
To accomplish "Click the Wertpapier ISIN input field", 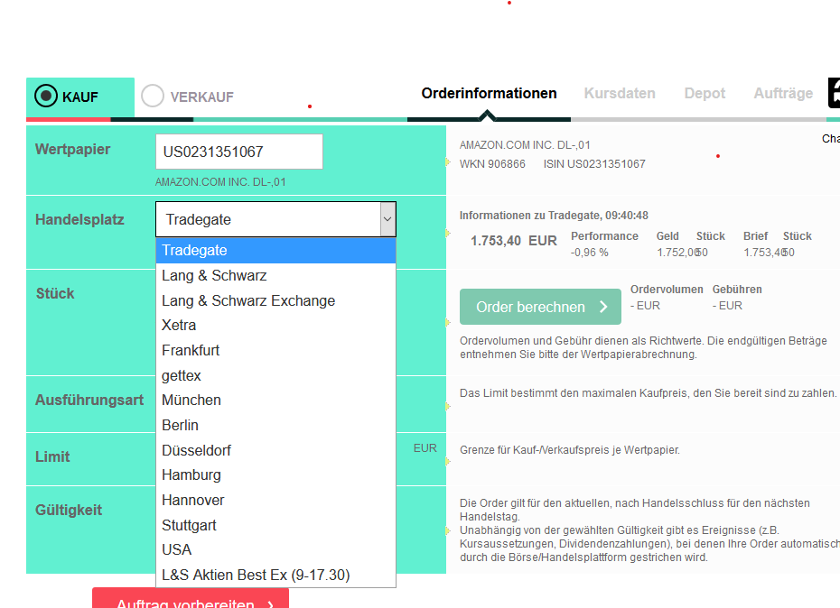I will click(239, 152).
